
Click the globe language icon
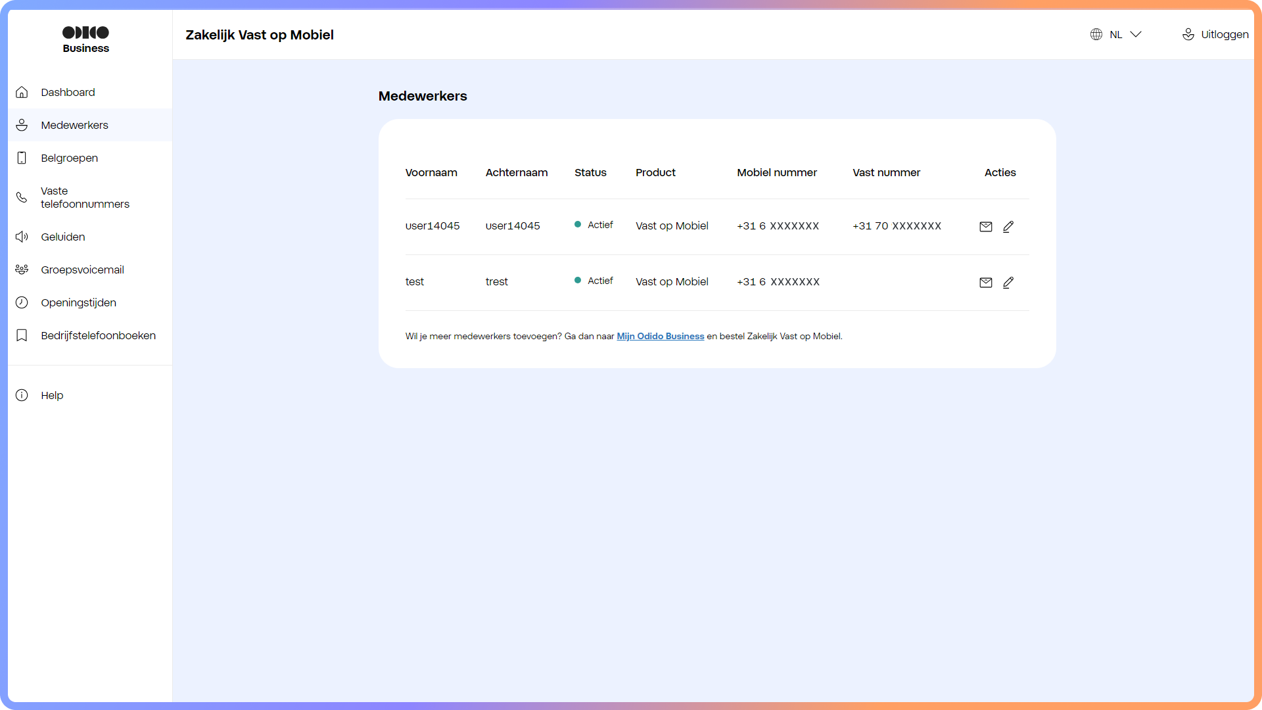[x=1096, y=34]
